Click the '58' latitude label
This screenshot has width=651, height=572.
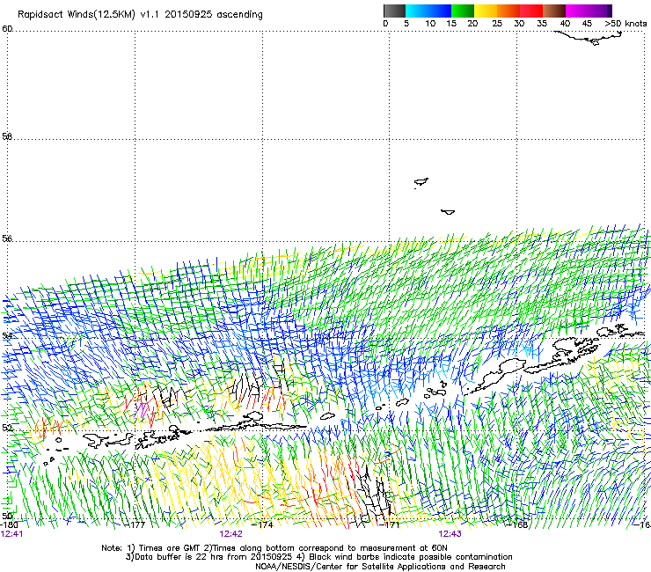(x=7, y=136)
